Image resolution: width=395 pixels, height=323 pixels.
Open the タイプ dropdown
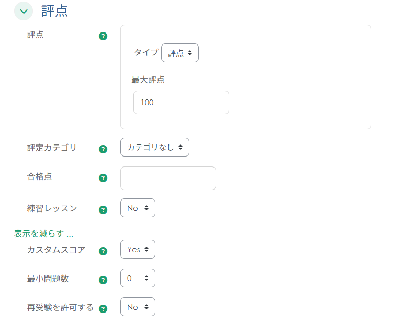click(179, 53)
